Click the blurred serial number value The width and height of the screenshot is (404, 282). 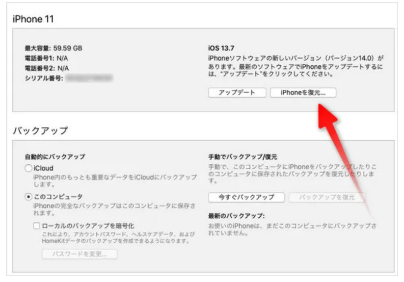89,78
